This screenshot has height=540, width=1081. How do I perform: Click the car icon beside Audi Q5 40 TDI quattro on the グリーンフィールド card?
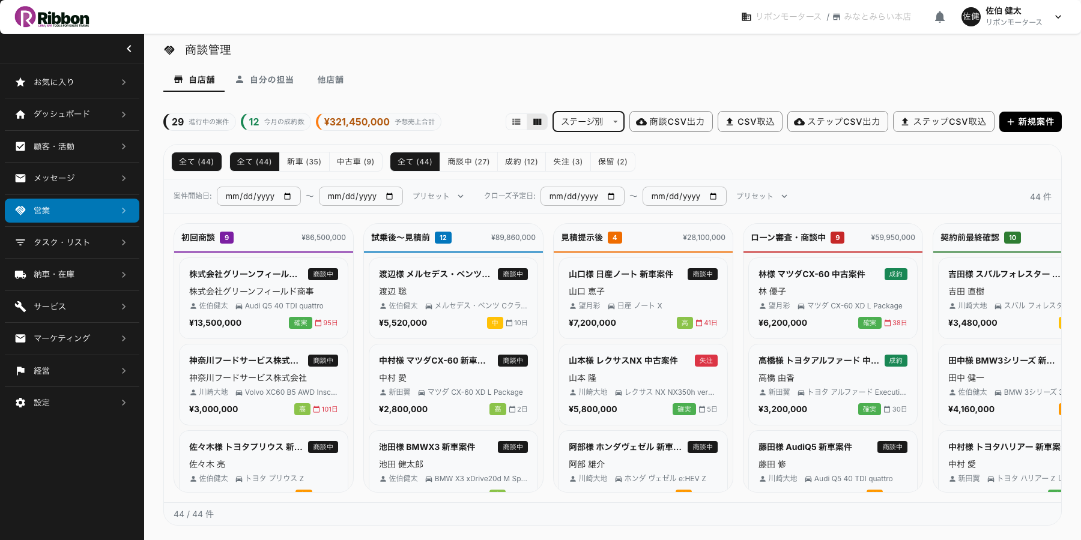coord(239,306)
